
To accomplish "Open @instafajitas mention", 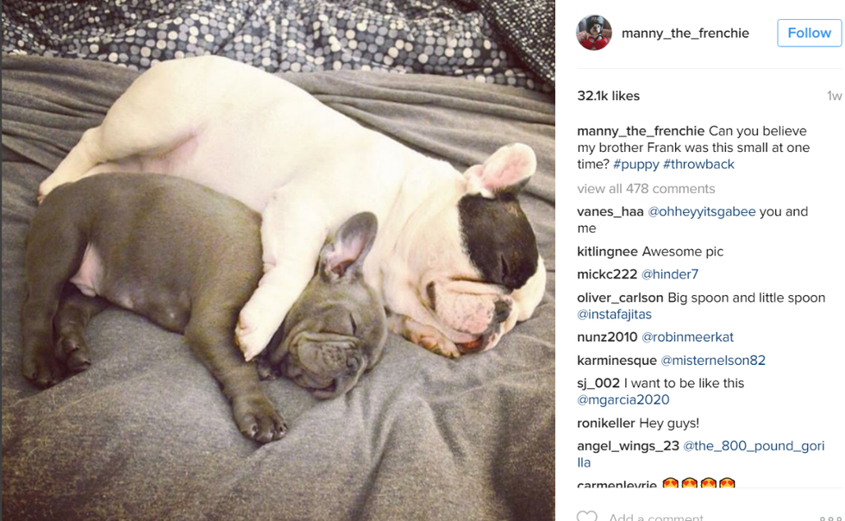I will point(614,315).
